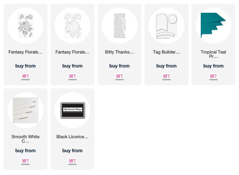Follow 'buy from' link for Tag Builder
This screenshot has height=175, width=239.
pos(167,66)
